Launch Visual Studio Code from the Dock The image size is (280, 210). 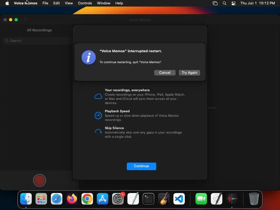179,199
